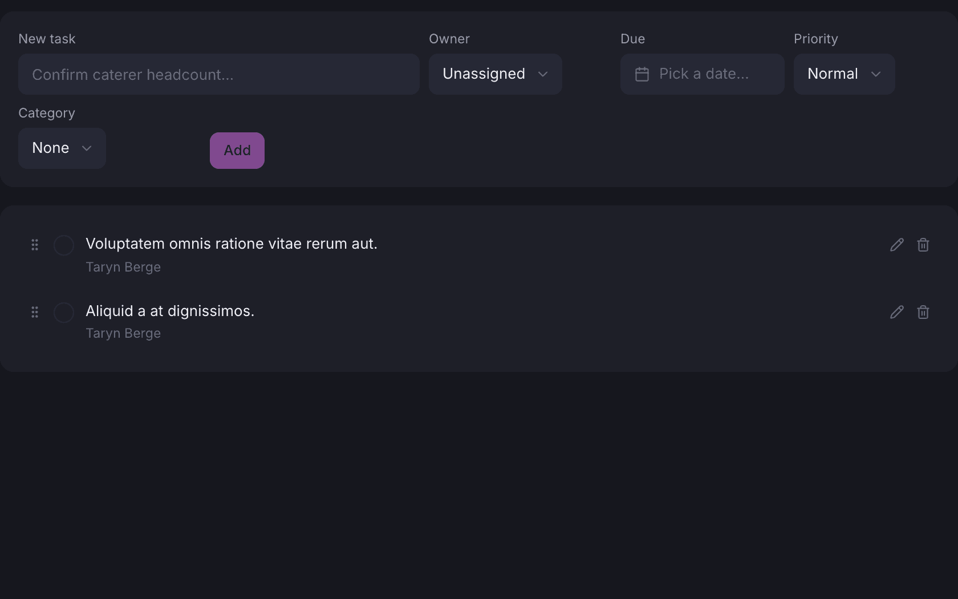Screen dimensions: 958x599
Task: Grab the drag handle for 'Voluptatem omnis ratione' task
Action: point(35,245)
